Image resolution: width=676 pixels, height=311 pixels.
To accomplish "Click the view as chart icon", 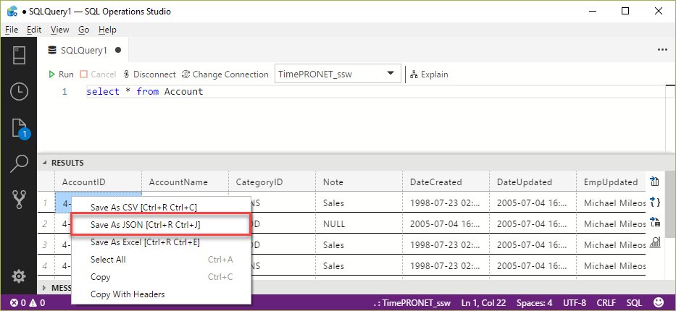I will coord(654,242).
